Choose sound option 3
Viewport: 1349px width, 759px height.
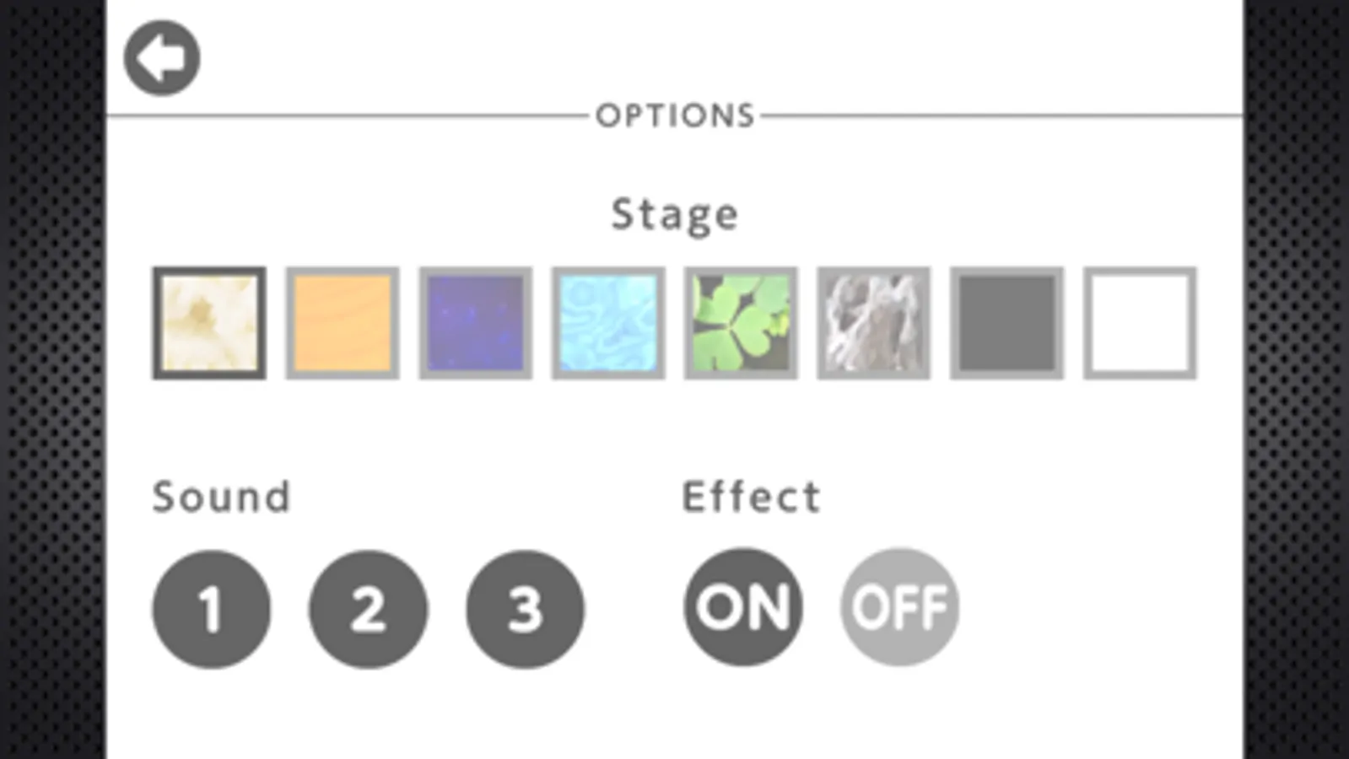(525, 609)
